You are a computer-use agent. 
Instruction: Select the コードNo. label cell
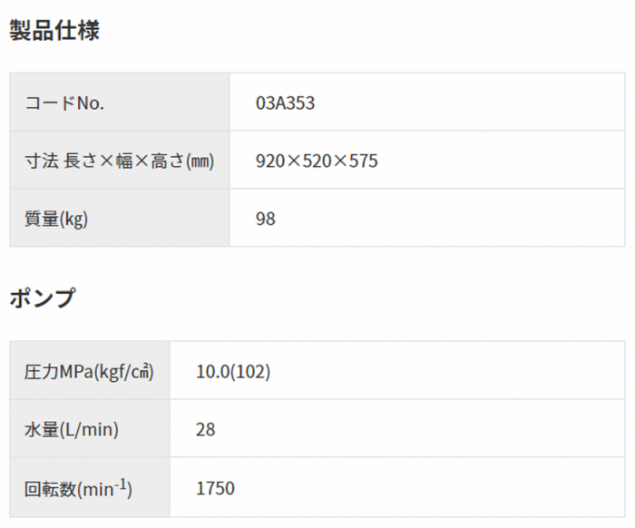point(64,103)
